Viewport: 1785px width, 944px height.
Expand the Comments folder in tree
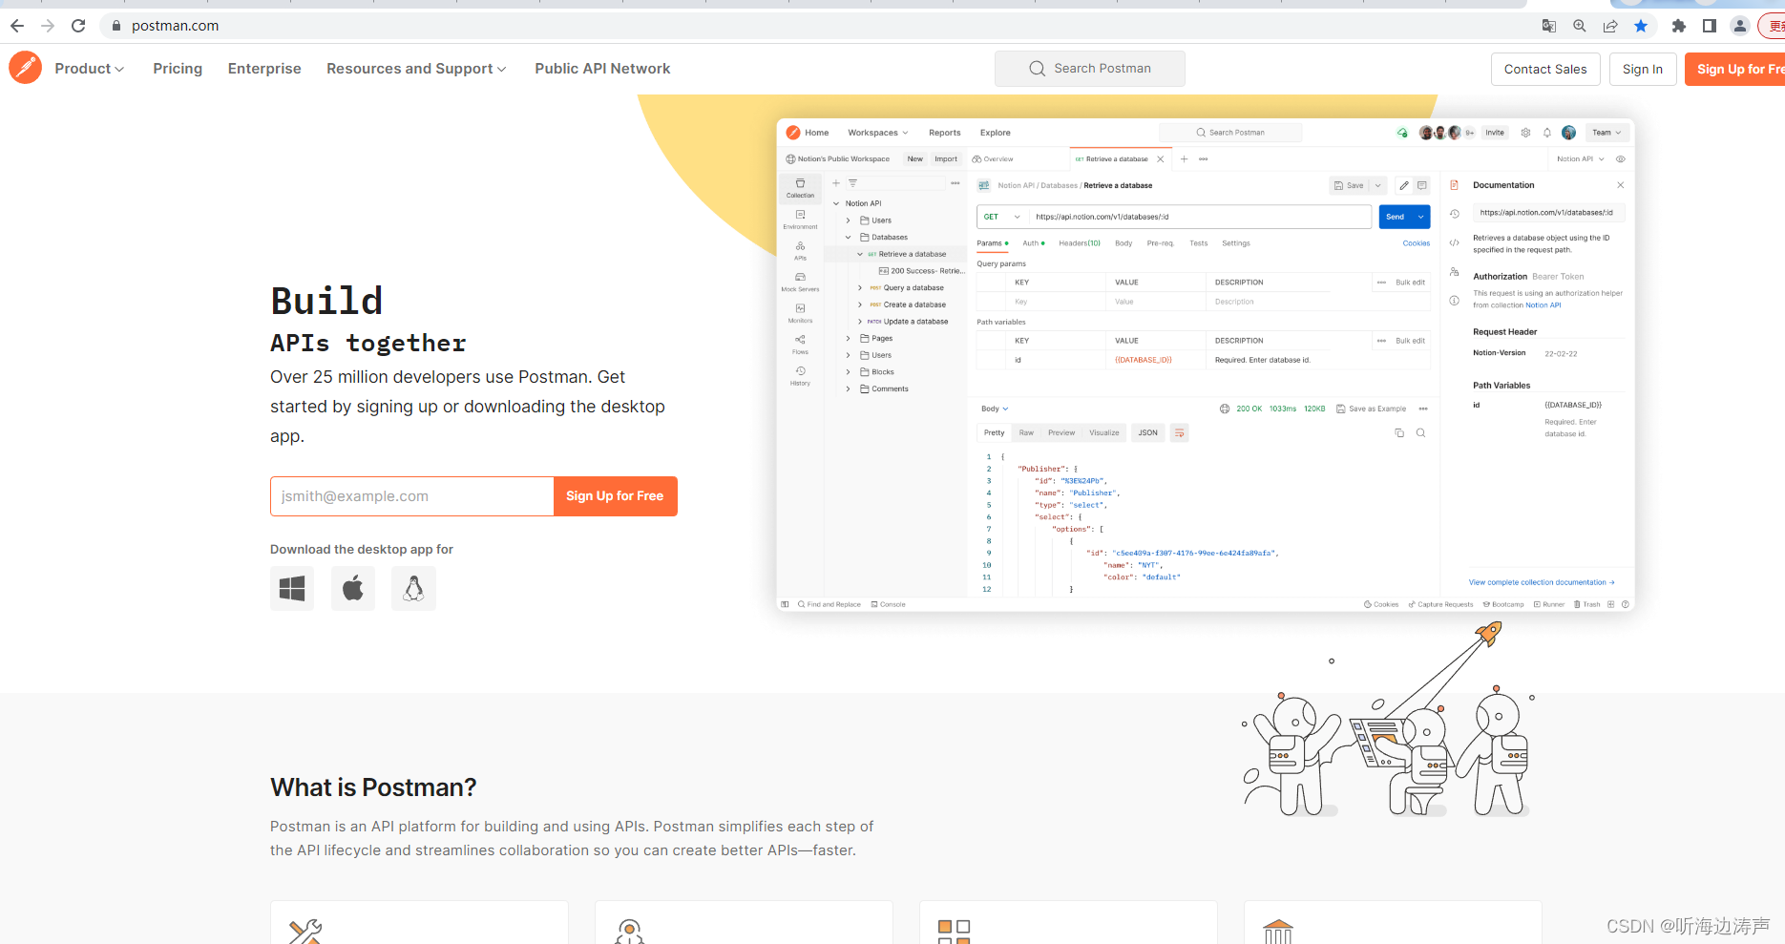click(x=848, y=389)
